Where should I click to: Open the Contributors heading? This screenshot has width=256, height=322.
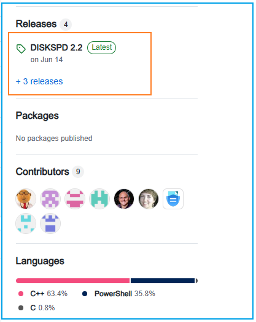[42, 172]
